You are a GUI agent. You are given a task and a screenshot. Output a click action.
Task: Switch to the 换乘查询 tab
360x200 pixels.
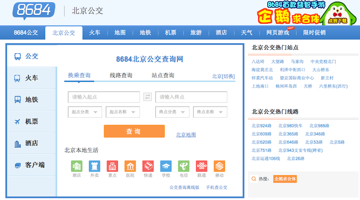point(79,75)
